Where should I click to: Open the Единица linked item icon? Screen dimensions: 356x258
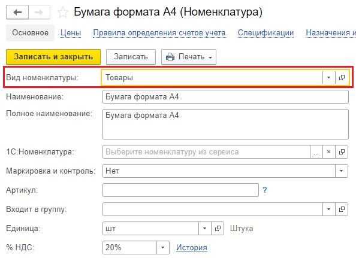click(218, 228)
